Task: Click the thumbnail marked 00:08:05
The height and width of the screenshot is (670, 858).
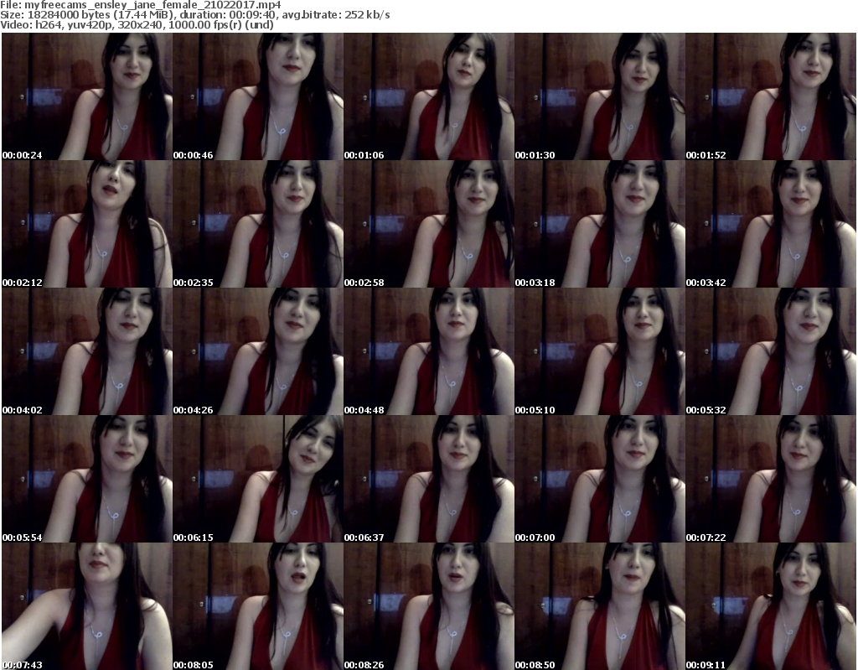Action: point(258,606)
